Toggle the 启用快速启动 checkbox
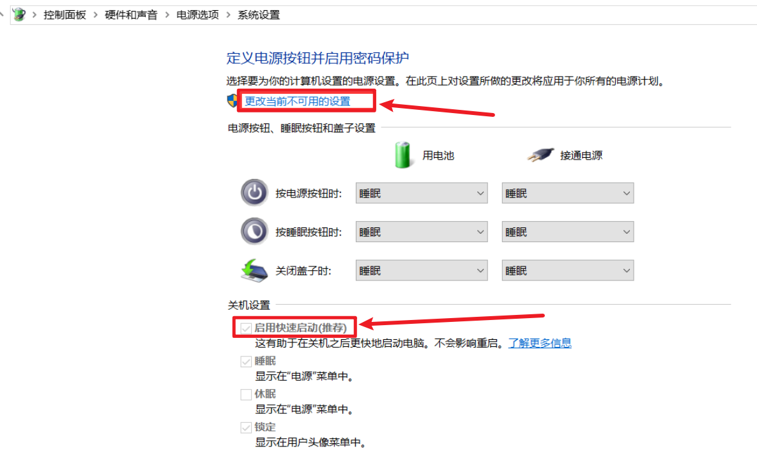757x458 pixels. click(x=246, y=328)
